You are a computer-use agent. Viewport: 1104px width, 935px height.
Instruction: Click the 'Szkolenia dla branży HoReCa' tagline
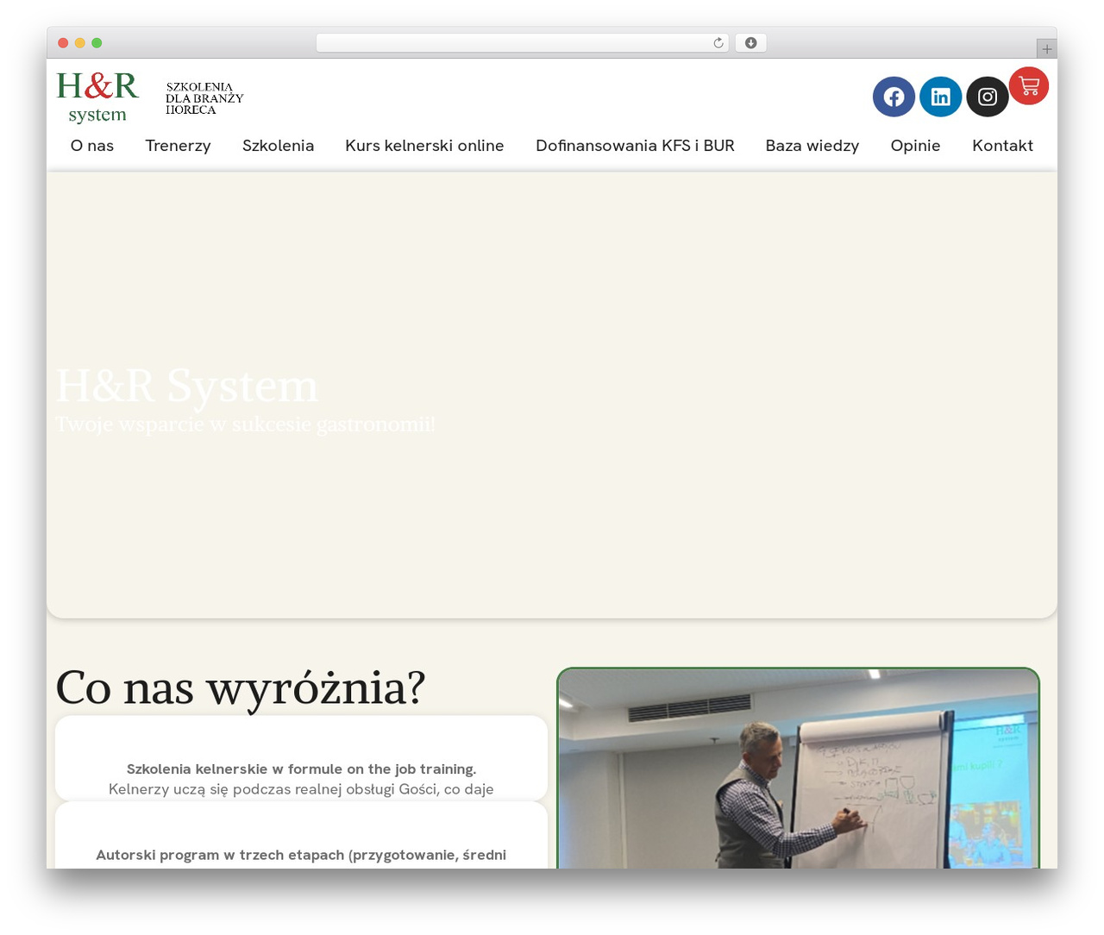pyautogui.click(x=204, y=98)
